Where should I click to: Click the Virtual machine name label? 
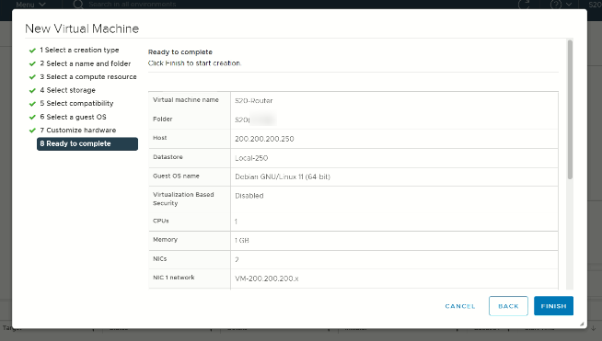coord(186,100)
